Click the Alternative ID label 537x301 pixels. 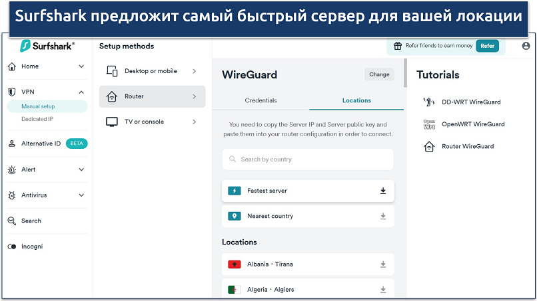[x=41, y=144]
